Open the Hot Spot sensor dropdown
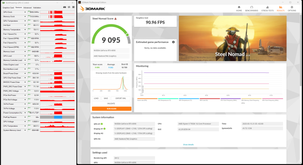The width and height of the screenshot is (303, 165). [25, 25]
